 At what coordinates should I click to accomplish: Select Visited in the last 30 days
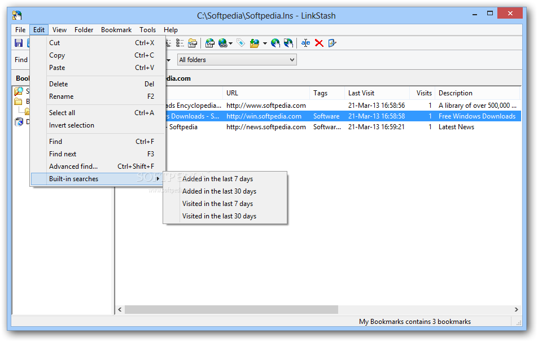[x=225, y=216]
